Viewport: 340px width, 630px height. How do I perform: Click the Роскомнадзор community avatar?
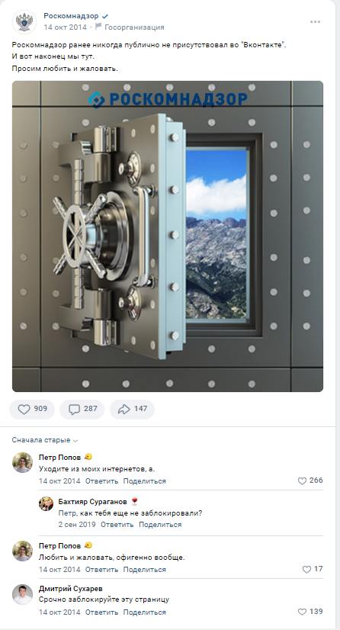(24, 21)
